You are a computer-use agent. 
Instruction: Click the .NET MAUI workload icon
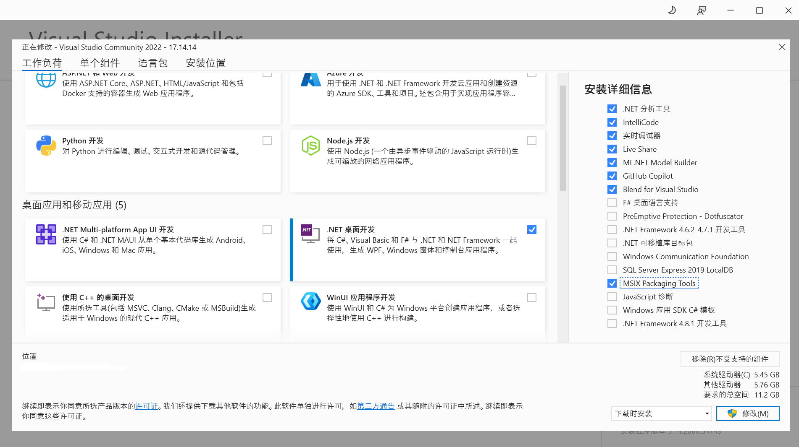click(46, 234)
